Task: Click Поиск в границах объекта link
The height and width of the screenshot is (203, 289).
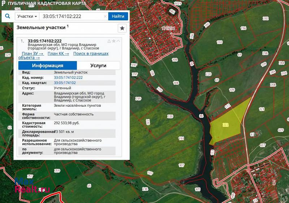Action: point(91,54)
